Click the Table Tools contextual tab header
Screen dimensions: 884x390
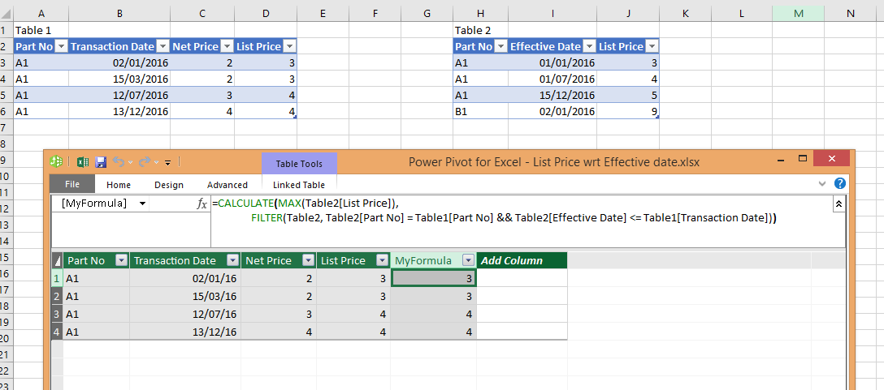click(299, 164)
